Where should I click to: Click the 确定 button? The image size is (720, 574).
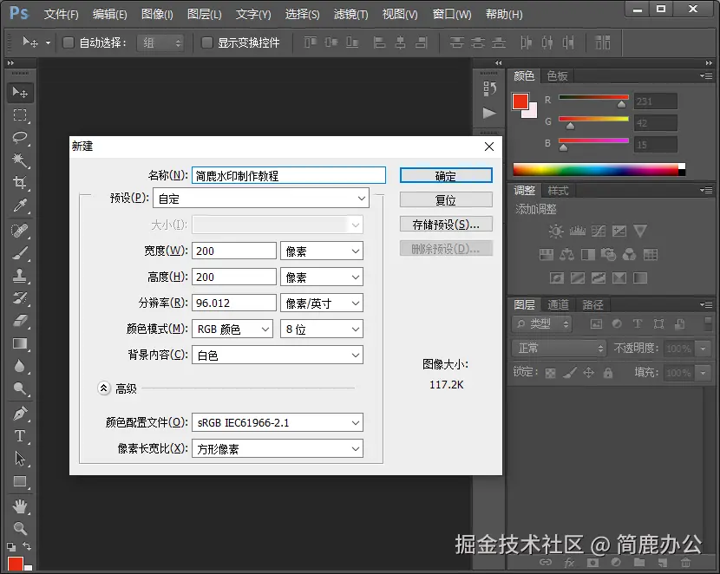(446, 174)
